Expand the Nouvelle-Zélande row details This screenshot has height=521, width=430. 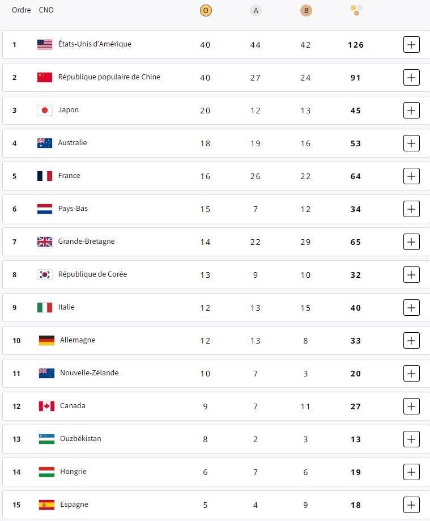click(x=411, y=374)
